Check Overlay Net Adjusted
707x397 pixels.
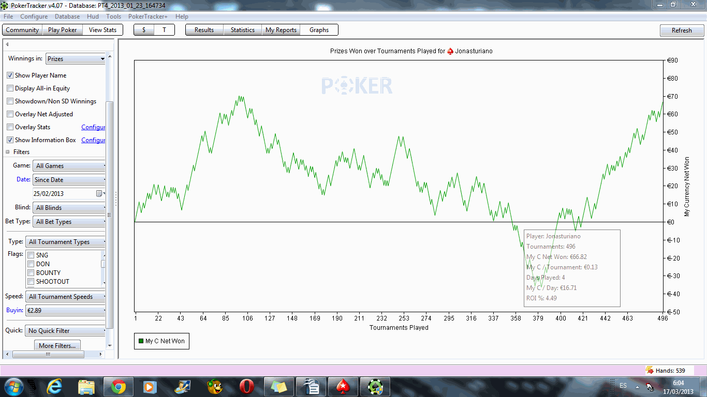point(10,114)
